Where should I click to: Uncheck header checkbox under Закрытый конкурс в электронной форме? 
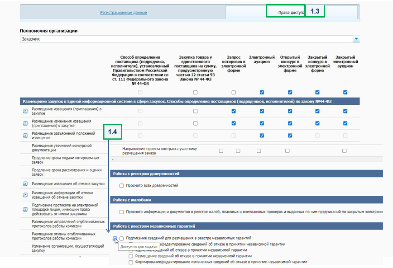pos(317,92)
